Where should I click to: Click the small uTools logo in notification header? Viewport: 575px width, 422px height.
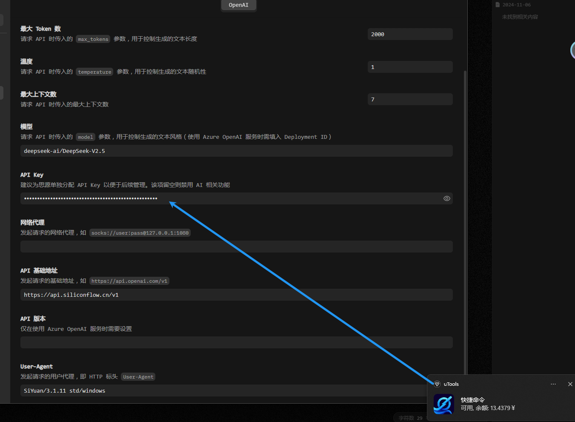click(x=437, y=384)
